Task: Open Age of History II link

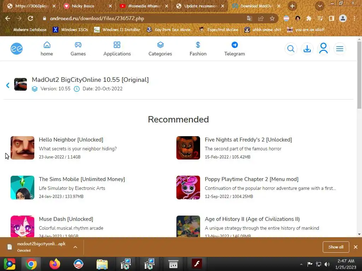Action: pyautogui.click(x=252, y=219)
